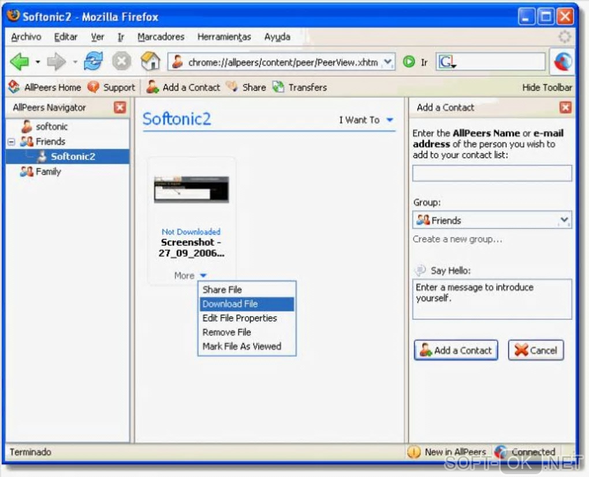Click the green Go button next to Ir

coord(409,62)
